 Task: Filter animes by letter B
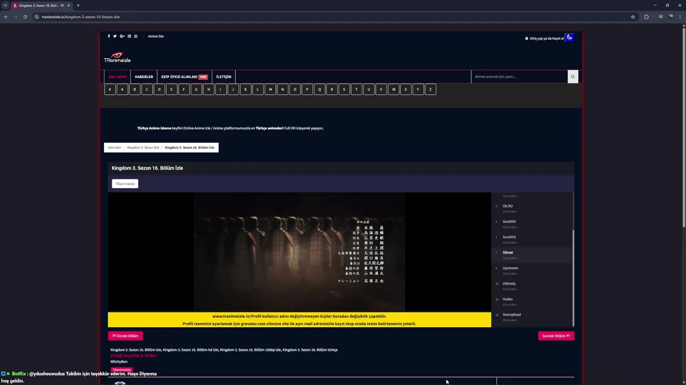click(x=135, y=89)
